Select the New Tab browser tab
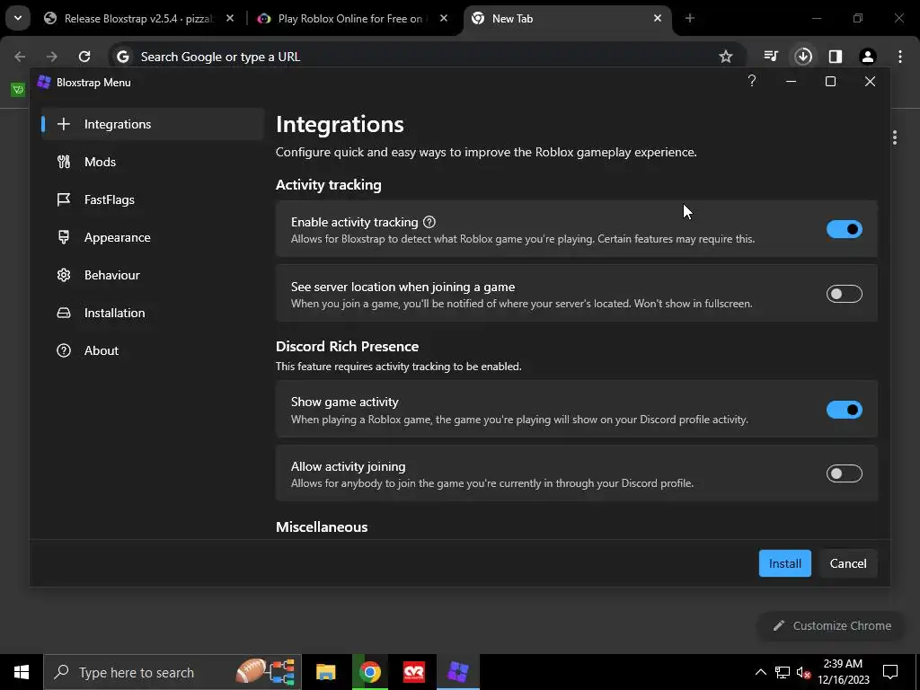 point(567,18)
